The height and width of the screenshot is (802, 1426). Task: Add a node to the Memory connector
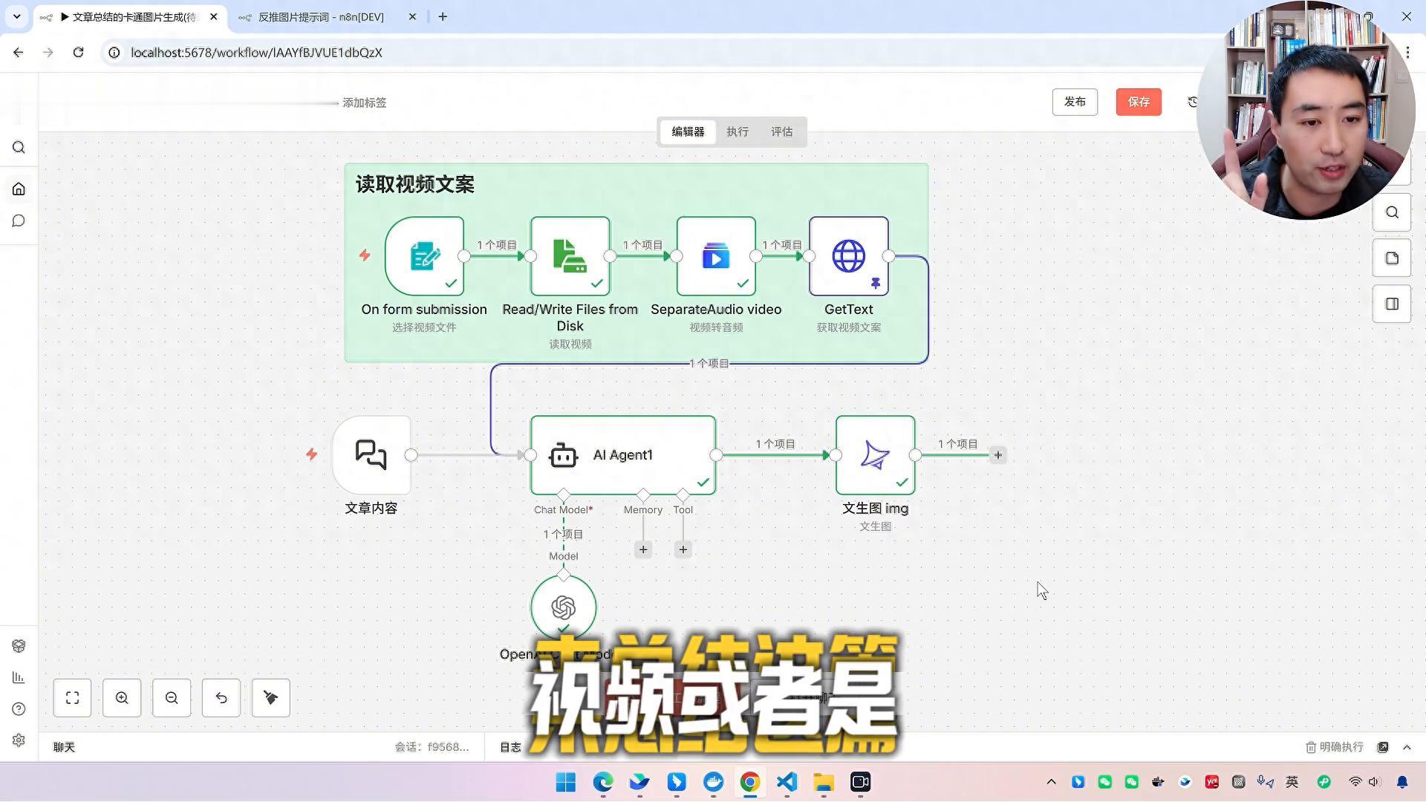(643, 550)
